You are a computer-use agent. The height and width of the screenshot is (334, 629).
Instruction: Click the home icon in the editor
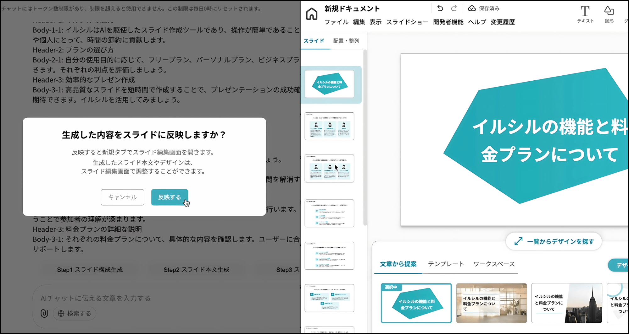(x=311, y=14)
